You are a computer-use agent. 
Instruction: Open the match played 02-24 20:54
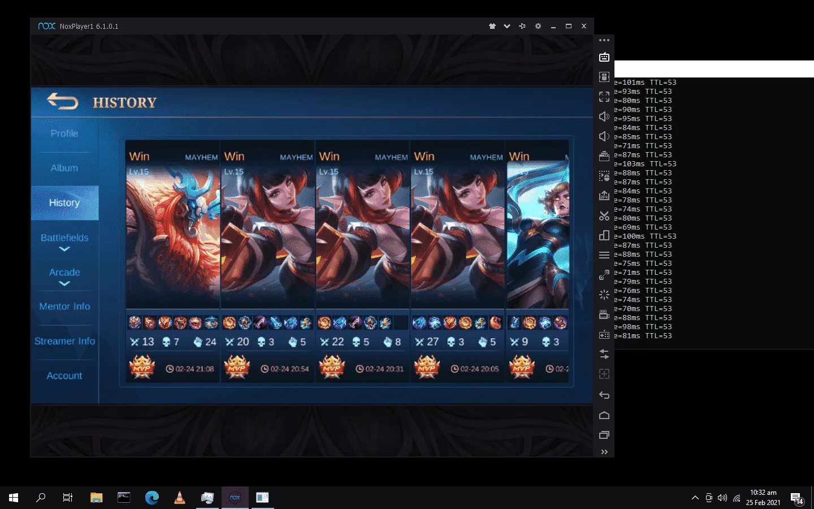point(268,261)
